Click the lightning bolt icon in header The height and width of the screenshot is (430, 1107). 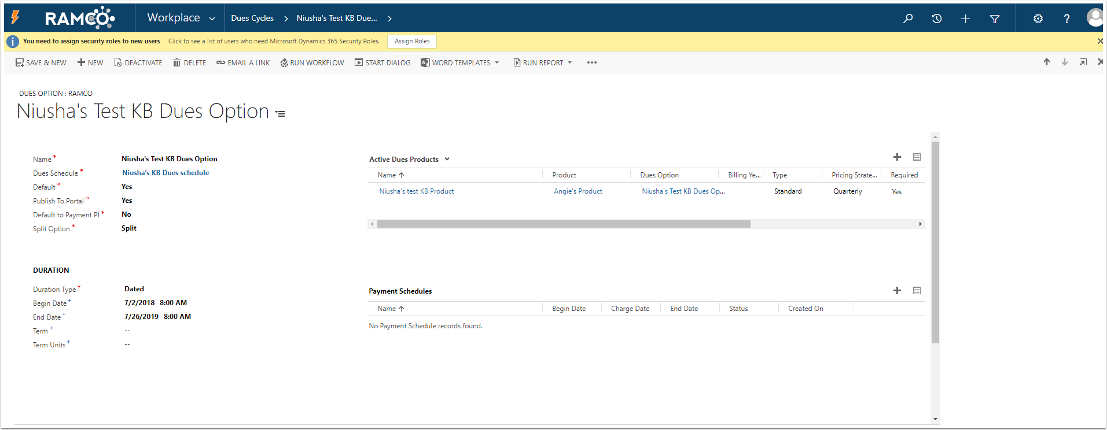[16, 18]
